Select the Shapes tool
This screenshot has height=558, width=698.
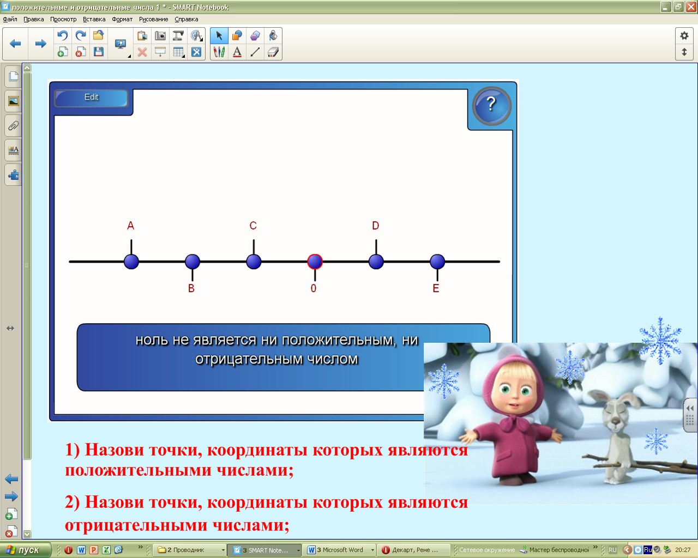(x=237, y=36)
